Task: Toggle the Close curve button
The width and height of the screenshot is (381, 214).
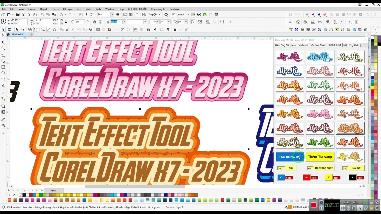Action: click(193, 22)
